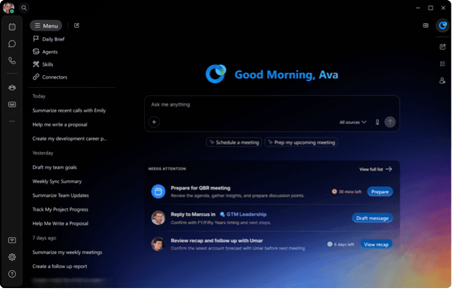Click View full list link
This screenshot has height=290, width=454.
(376, 169)
